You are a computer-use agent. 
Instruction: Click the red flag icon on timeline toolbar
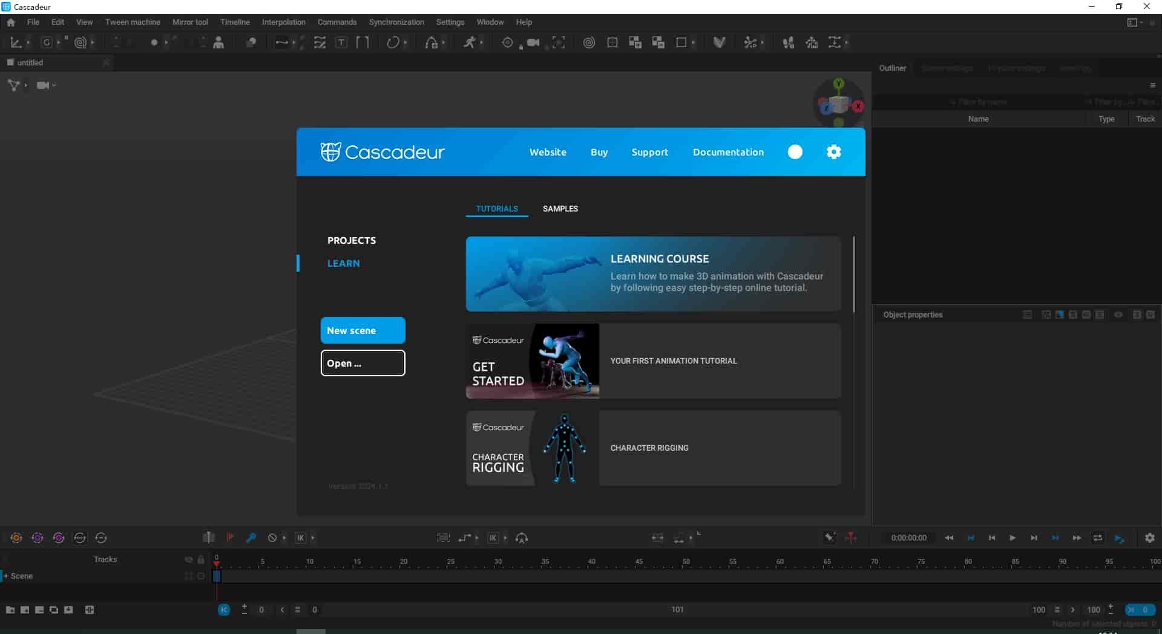[230, 537]
